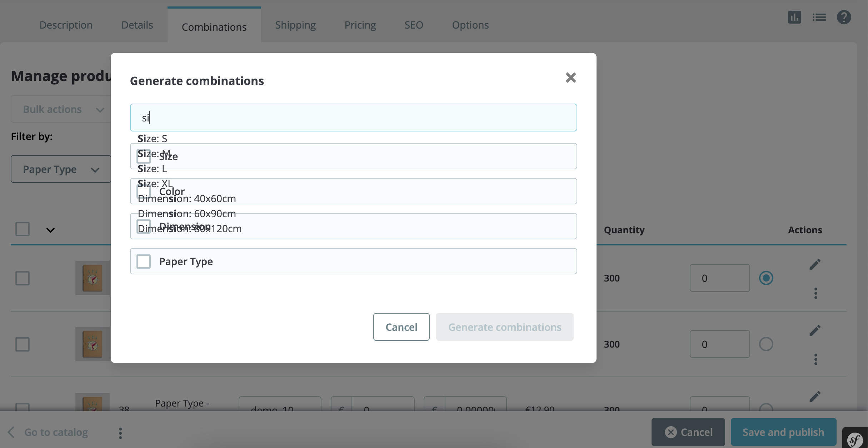Click the list view icon in header
The width and height of the screenshot is (868, 448).
click(x=819, y=17)
